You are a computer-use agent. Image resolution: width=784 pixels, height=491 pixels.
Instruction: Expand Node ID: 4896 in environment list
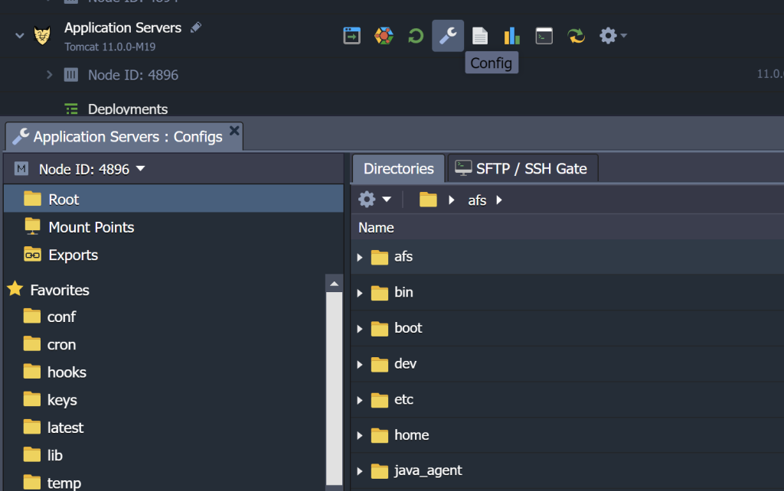[x=49, y=75]
